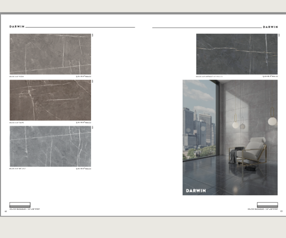The height and width of the screenshot is (238, 286).
Task: Select the brown taupe marble tile sample
Action: (x=50, y=100)
